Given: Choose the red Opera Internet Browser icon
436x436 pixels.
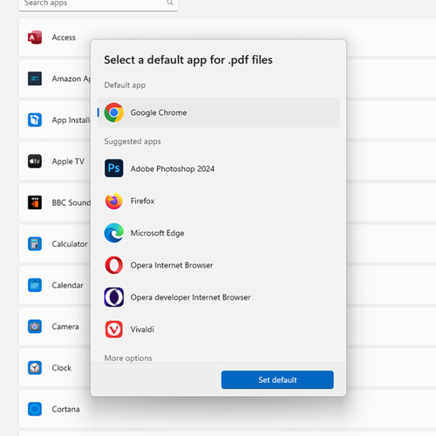Looking at the screenshot, I should click(114, 265).
